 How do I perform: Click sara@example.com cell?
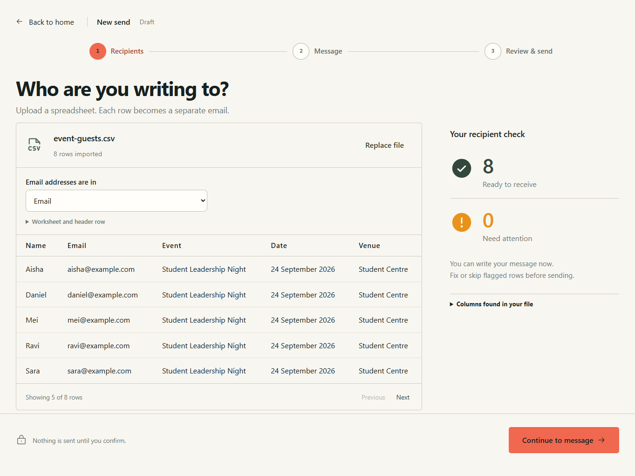(99, 371)
